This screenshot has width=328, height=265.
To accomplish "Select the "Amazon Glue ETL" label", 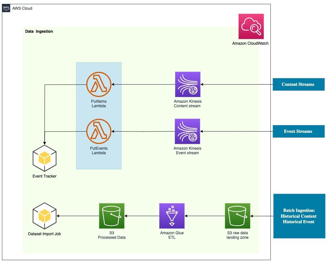I will [x=172, y=235].
